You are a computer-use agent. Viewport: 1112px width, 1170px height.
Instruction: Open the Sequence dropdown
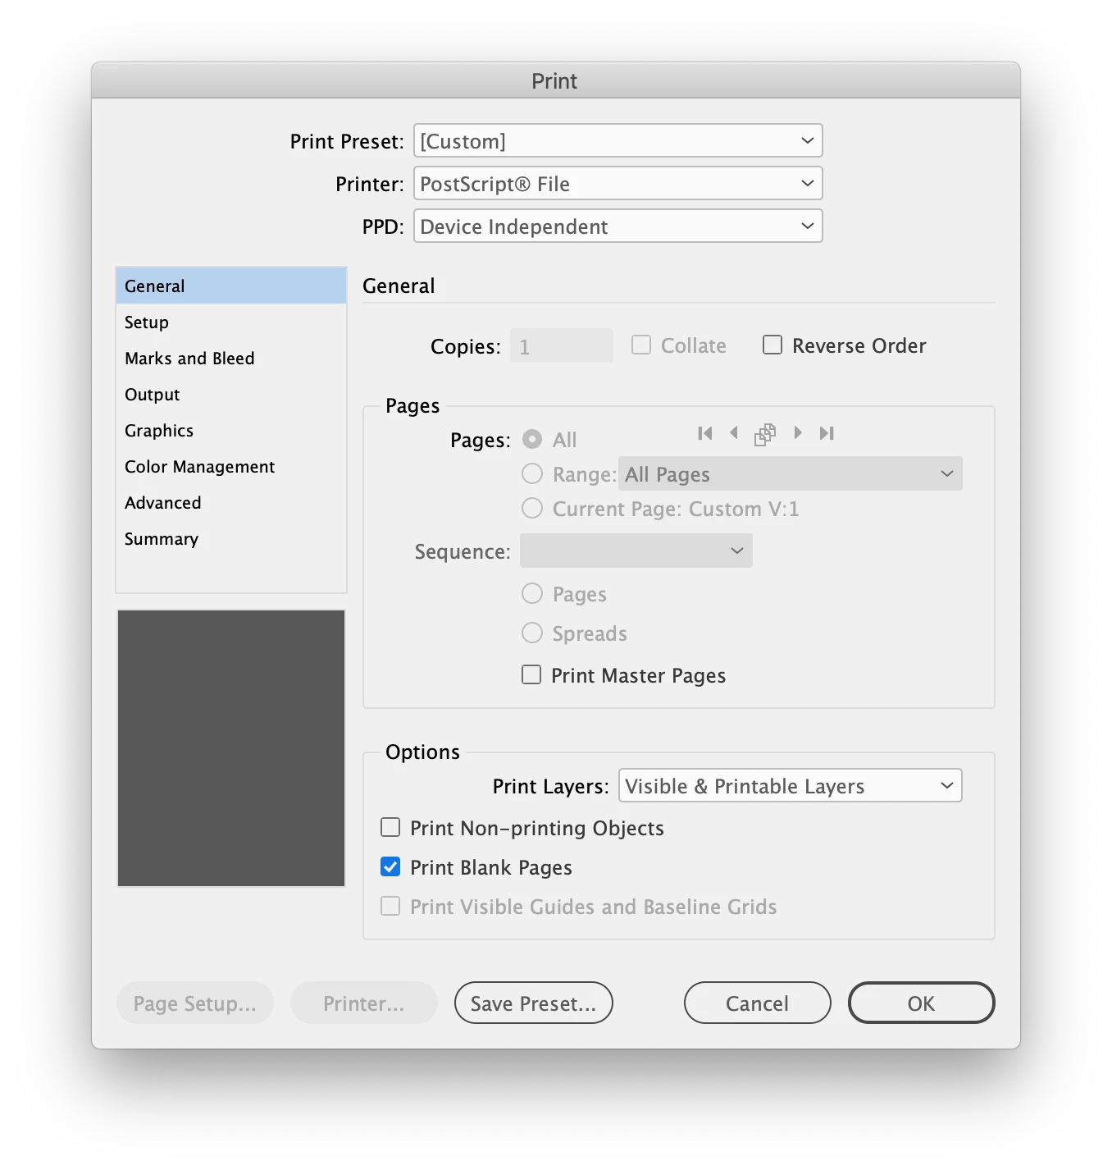pos(636,551)
